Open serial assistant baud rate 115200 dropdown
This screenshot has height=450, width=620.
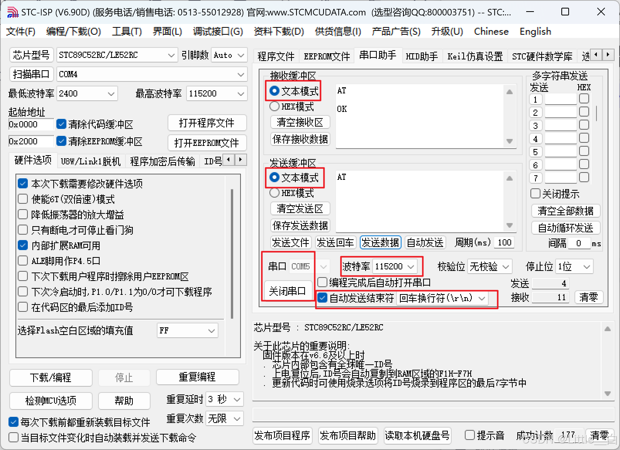pyautogui.click(x=395, y=266)
